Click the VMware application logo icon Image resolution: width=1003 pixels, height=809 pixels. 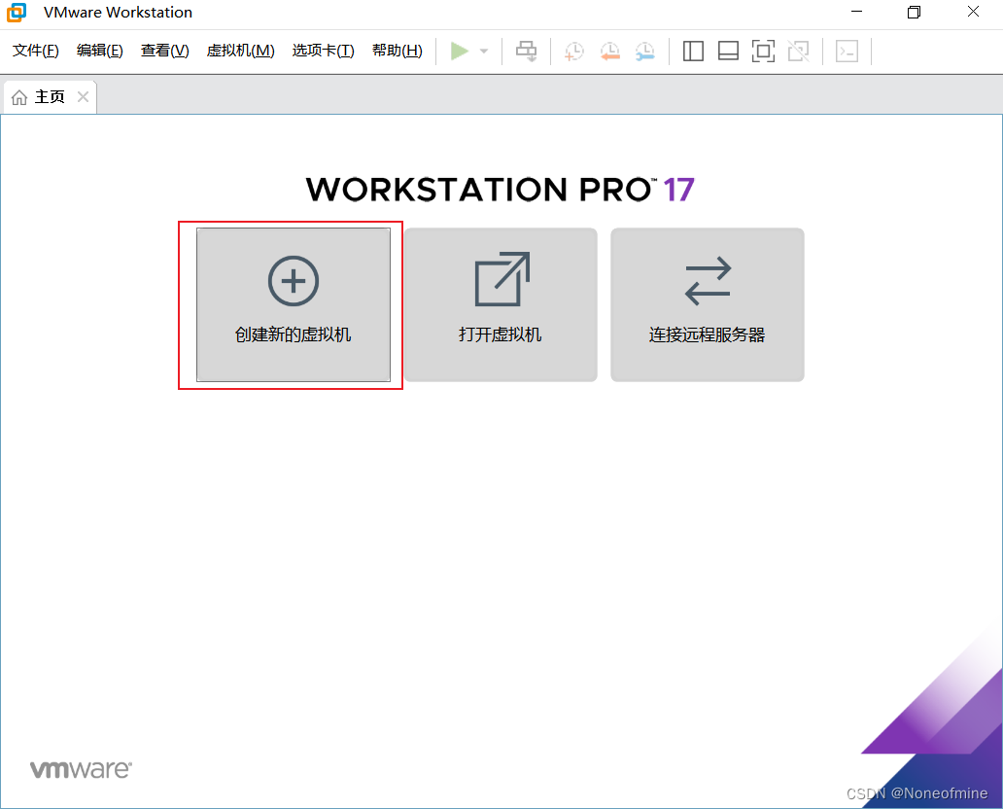16,13
